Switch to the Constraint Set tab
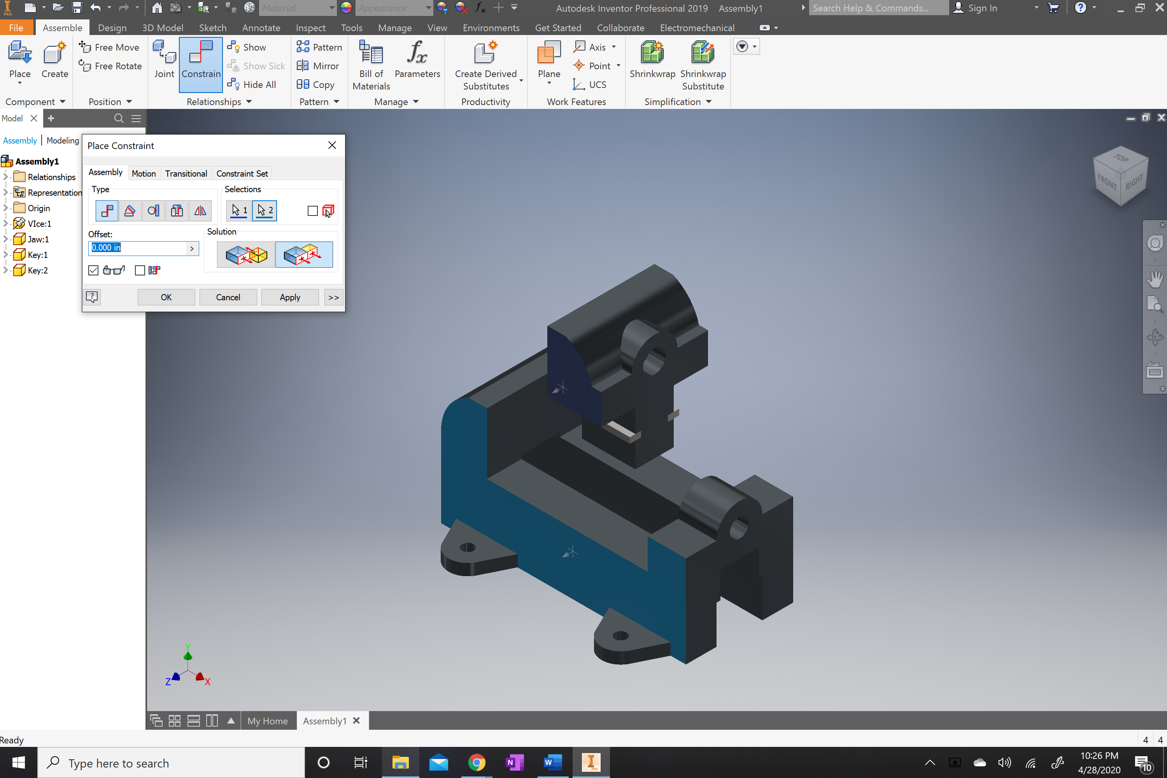This screenshot has width=1167, height=778. tap(242, 173)
